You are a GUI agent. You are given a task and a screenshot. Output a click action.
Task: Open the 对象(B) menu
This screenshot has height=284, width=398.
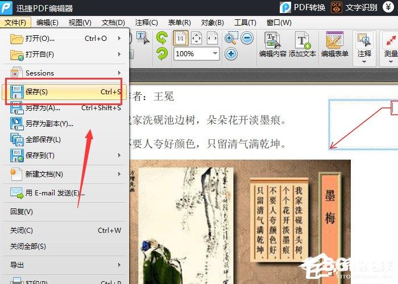click(213, 23)
